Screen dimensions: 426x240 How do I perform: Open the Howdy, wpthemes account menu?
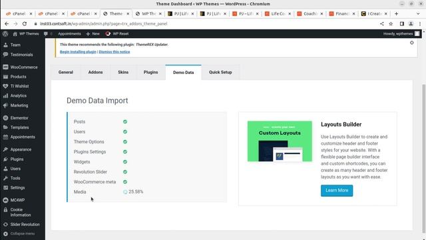(x=401, y=34)
